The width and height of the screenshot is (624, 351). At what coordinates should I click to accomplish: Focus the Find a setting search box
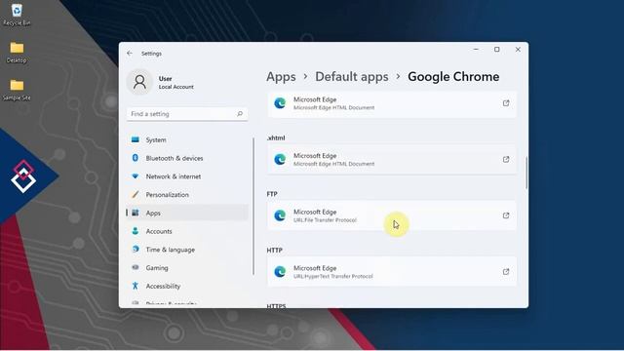coord(187,114)
